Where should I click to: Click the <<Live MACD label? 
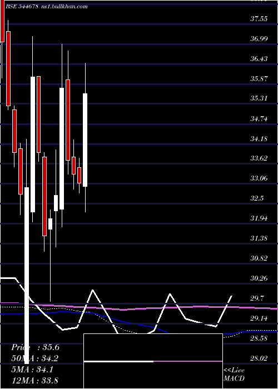click(234, 375)
